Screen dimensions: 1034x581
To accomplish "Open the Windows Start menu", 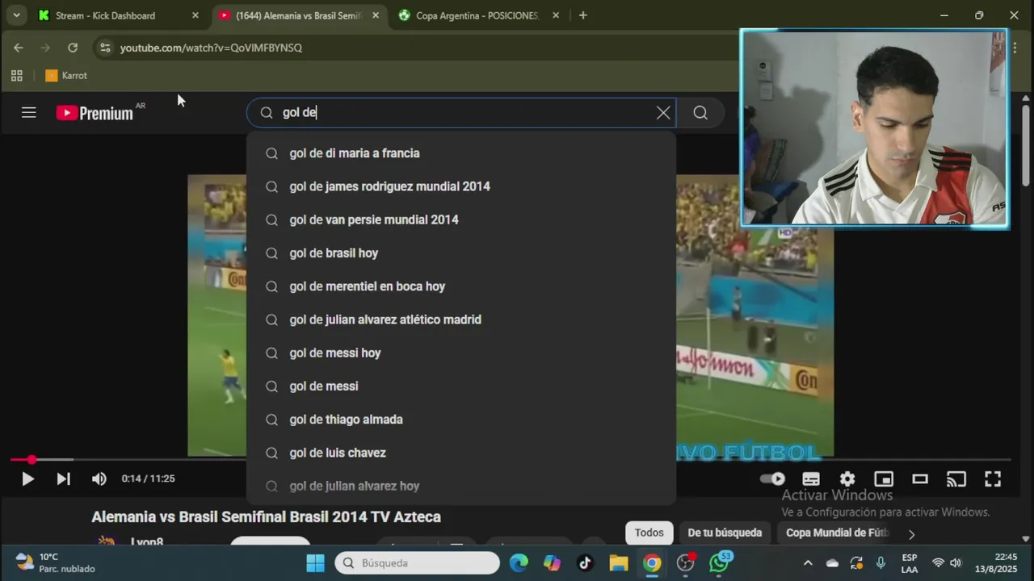I will pos(316,563).
